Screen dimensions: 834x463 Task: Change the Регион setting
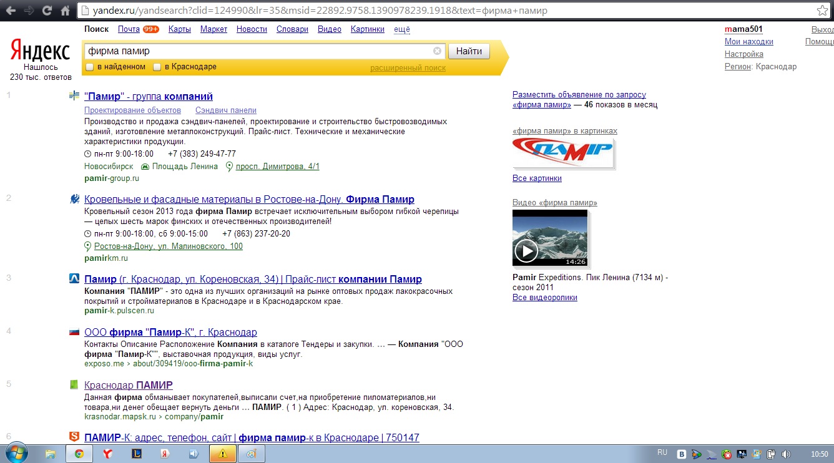click(x=737, y=67)
